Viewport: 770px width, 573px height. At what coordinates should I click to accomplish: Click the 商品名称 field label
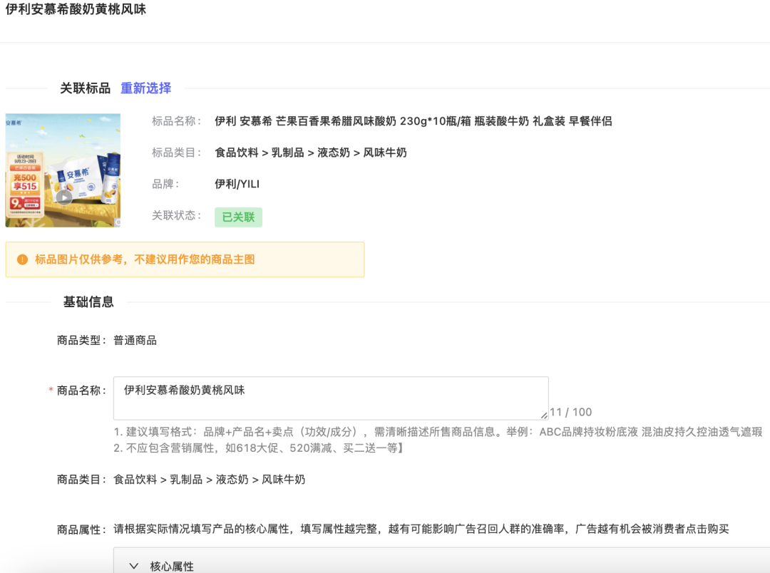click(x=81, y=391)
